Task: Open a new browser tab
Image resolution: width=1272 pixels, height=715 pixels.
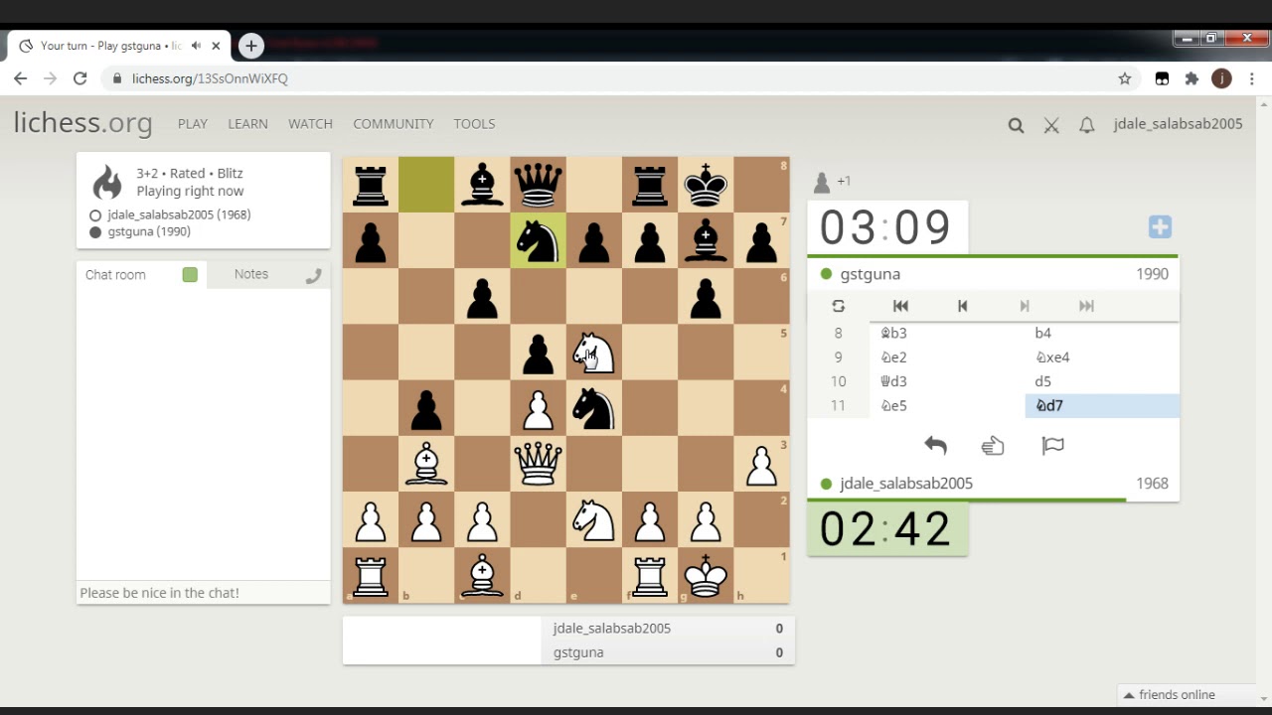Action: coord(251,46)
